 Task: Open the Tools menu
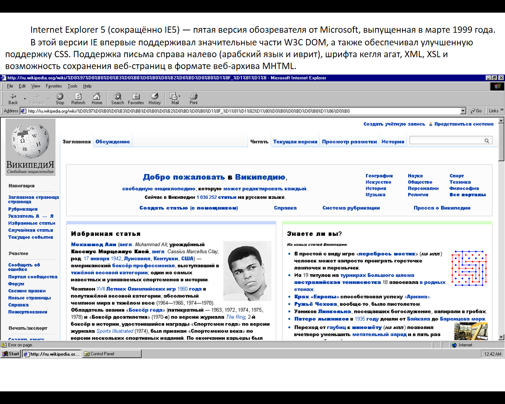click(x=72, y=86)
